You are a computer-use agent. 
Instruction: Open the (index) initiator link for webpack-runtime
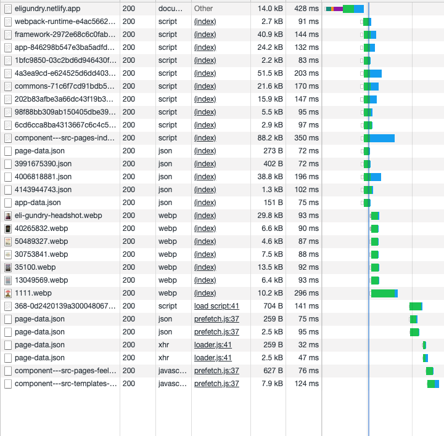(x=205, y=22)
